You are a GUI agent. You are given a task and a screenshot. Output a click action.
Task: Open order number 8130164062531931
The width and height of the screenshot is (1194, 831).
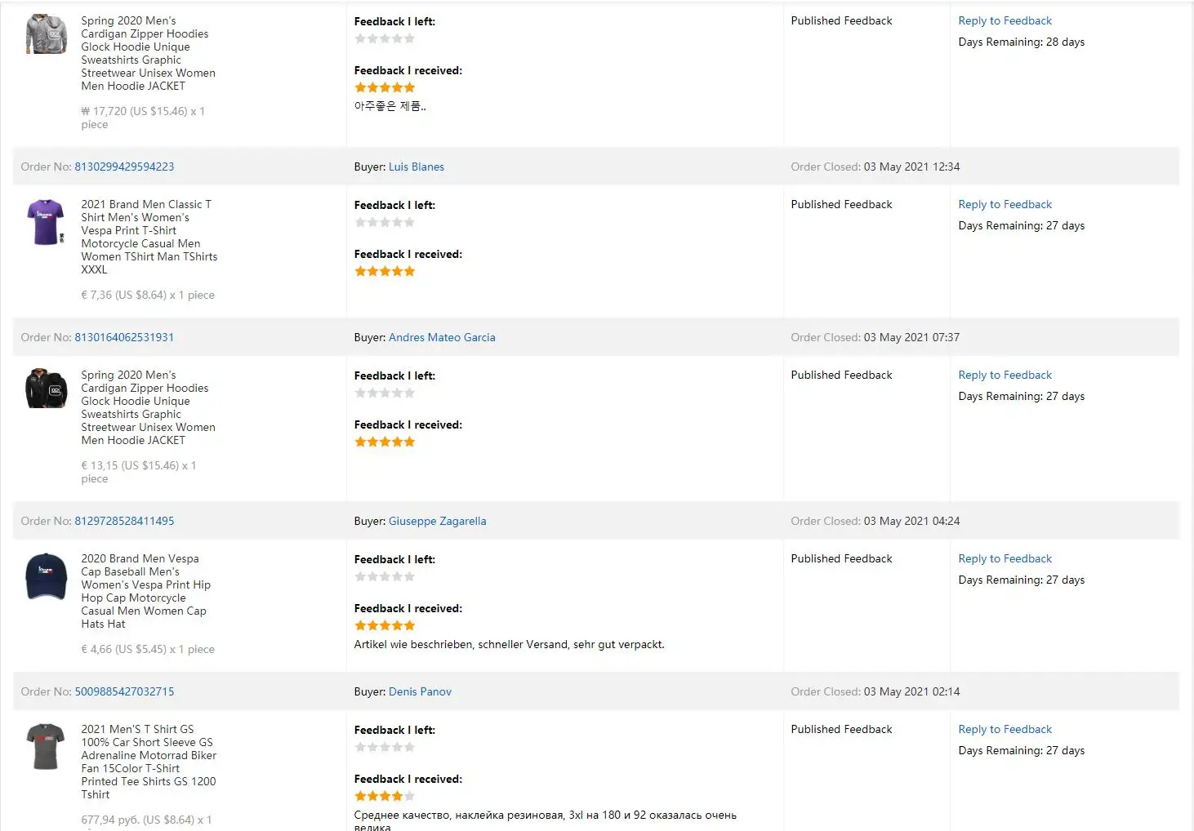coord(124,337)
